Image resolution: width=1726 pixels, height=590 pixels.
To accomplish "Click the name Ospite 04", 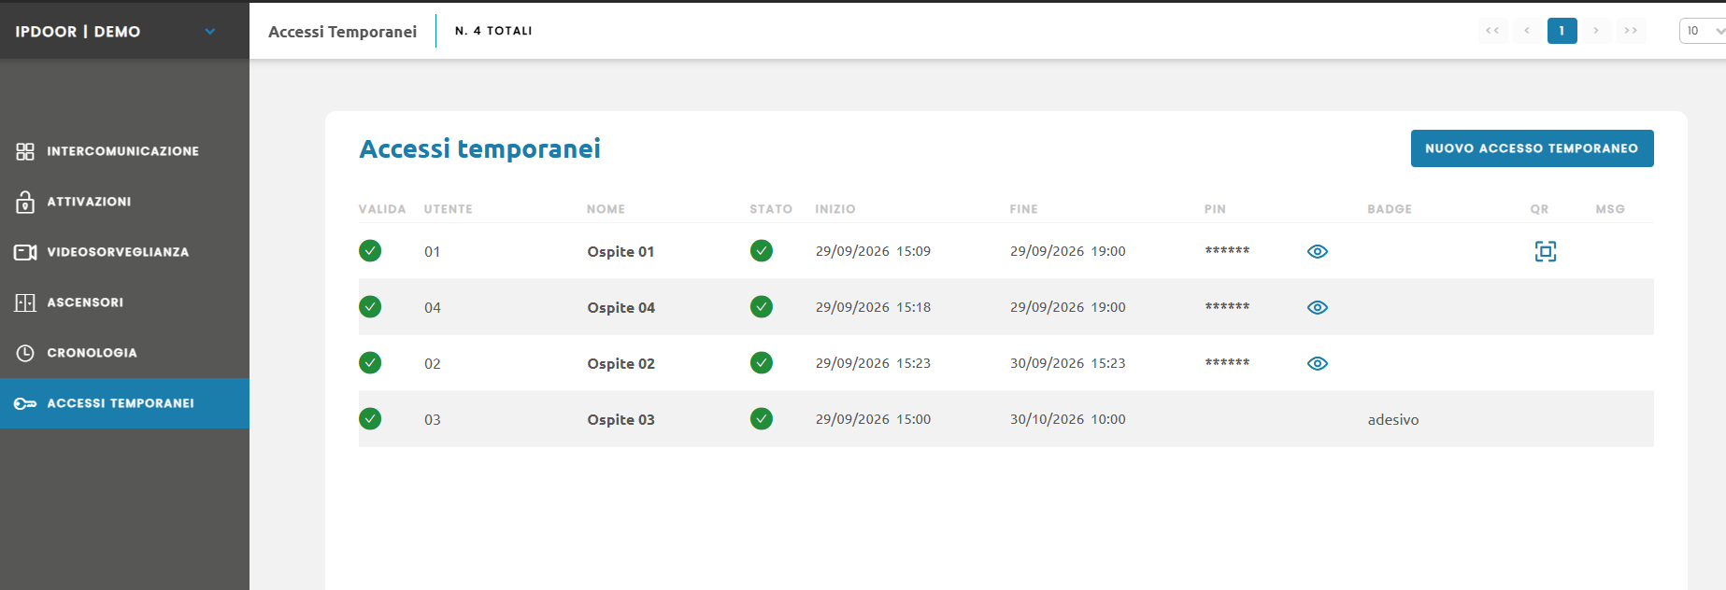I will [x=621, y=307].
